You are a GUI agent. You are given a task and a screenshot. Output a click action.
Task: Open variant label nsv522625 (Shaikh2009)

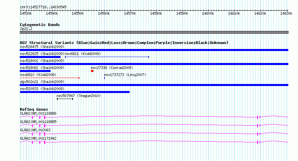(x=42, y=54)
